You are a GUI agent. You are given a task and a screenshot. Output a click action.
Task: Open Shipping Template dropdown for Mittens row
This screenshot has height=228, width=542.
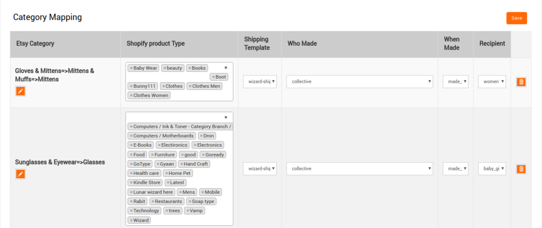[x=260, y=82]
